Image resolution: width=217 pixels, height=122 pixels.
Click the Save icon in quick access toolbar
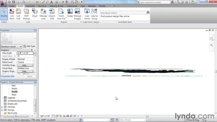point(14,2)
